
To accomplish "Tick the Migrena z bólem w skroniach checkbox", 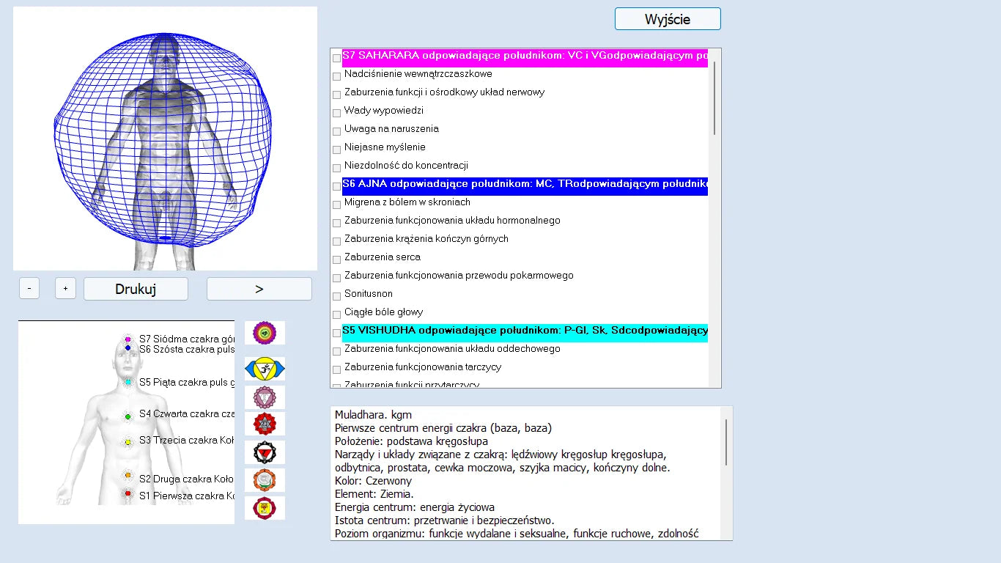I will coord(337,205).
